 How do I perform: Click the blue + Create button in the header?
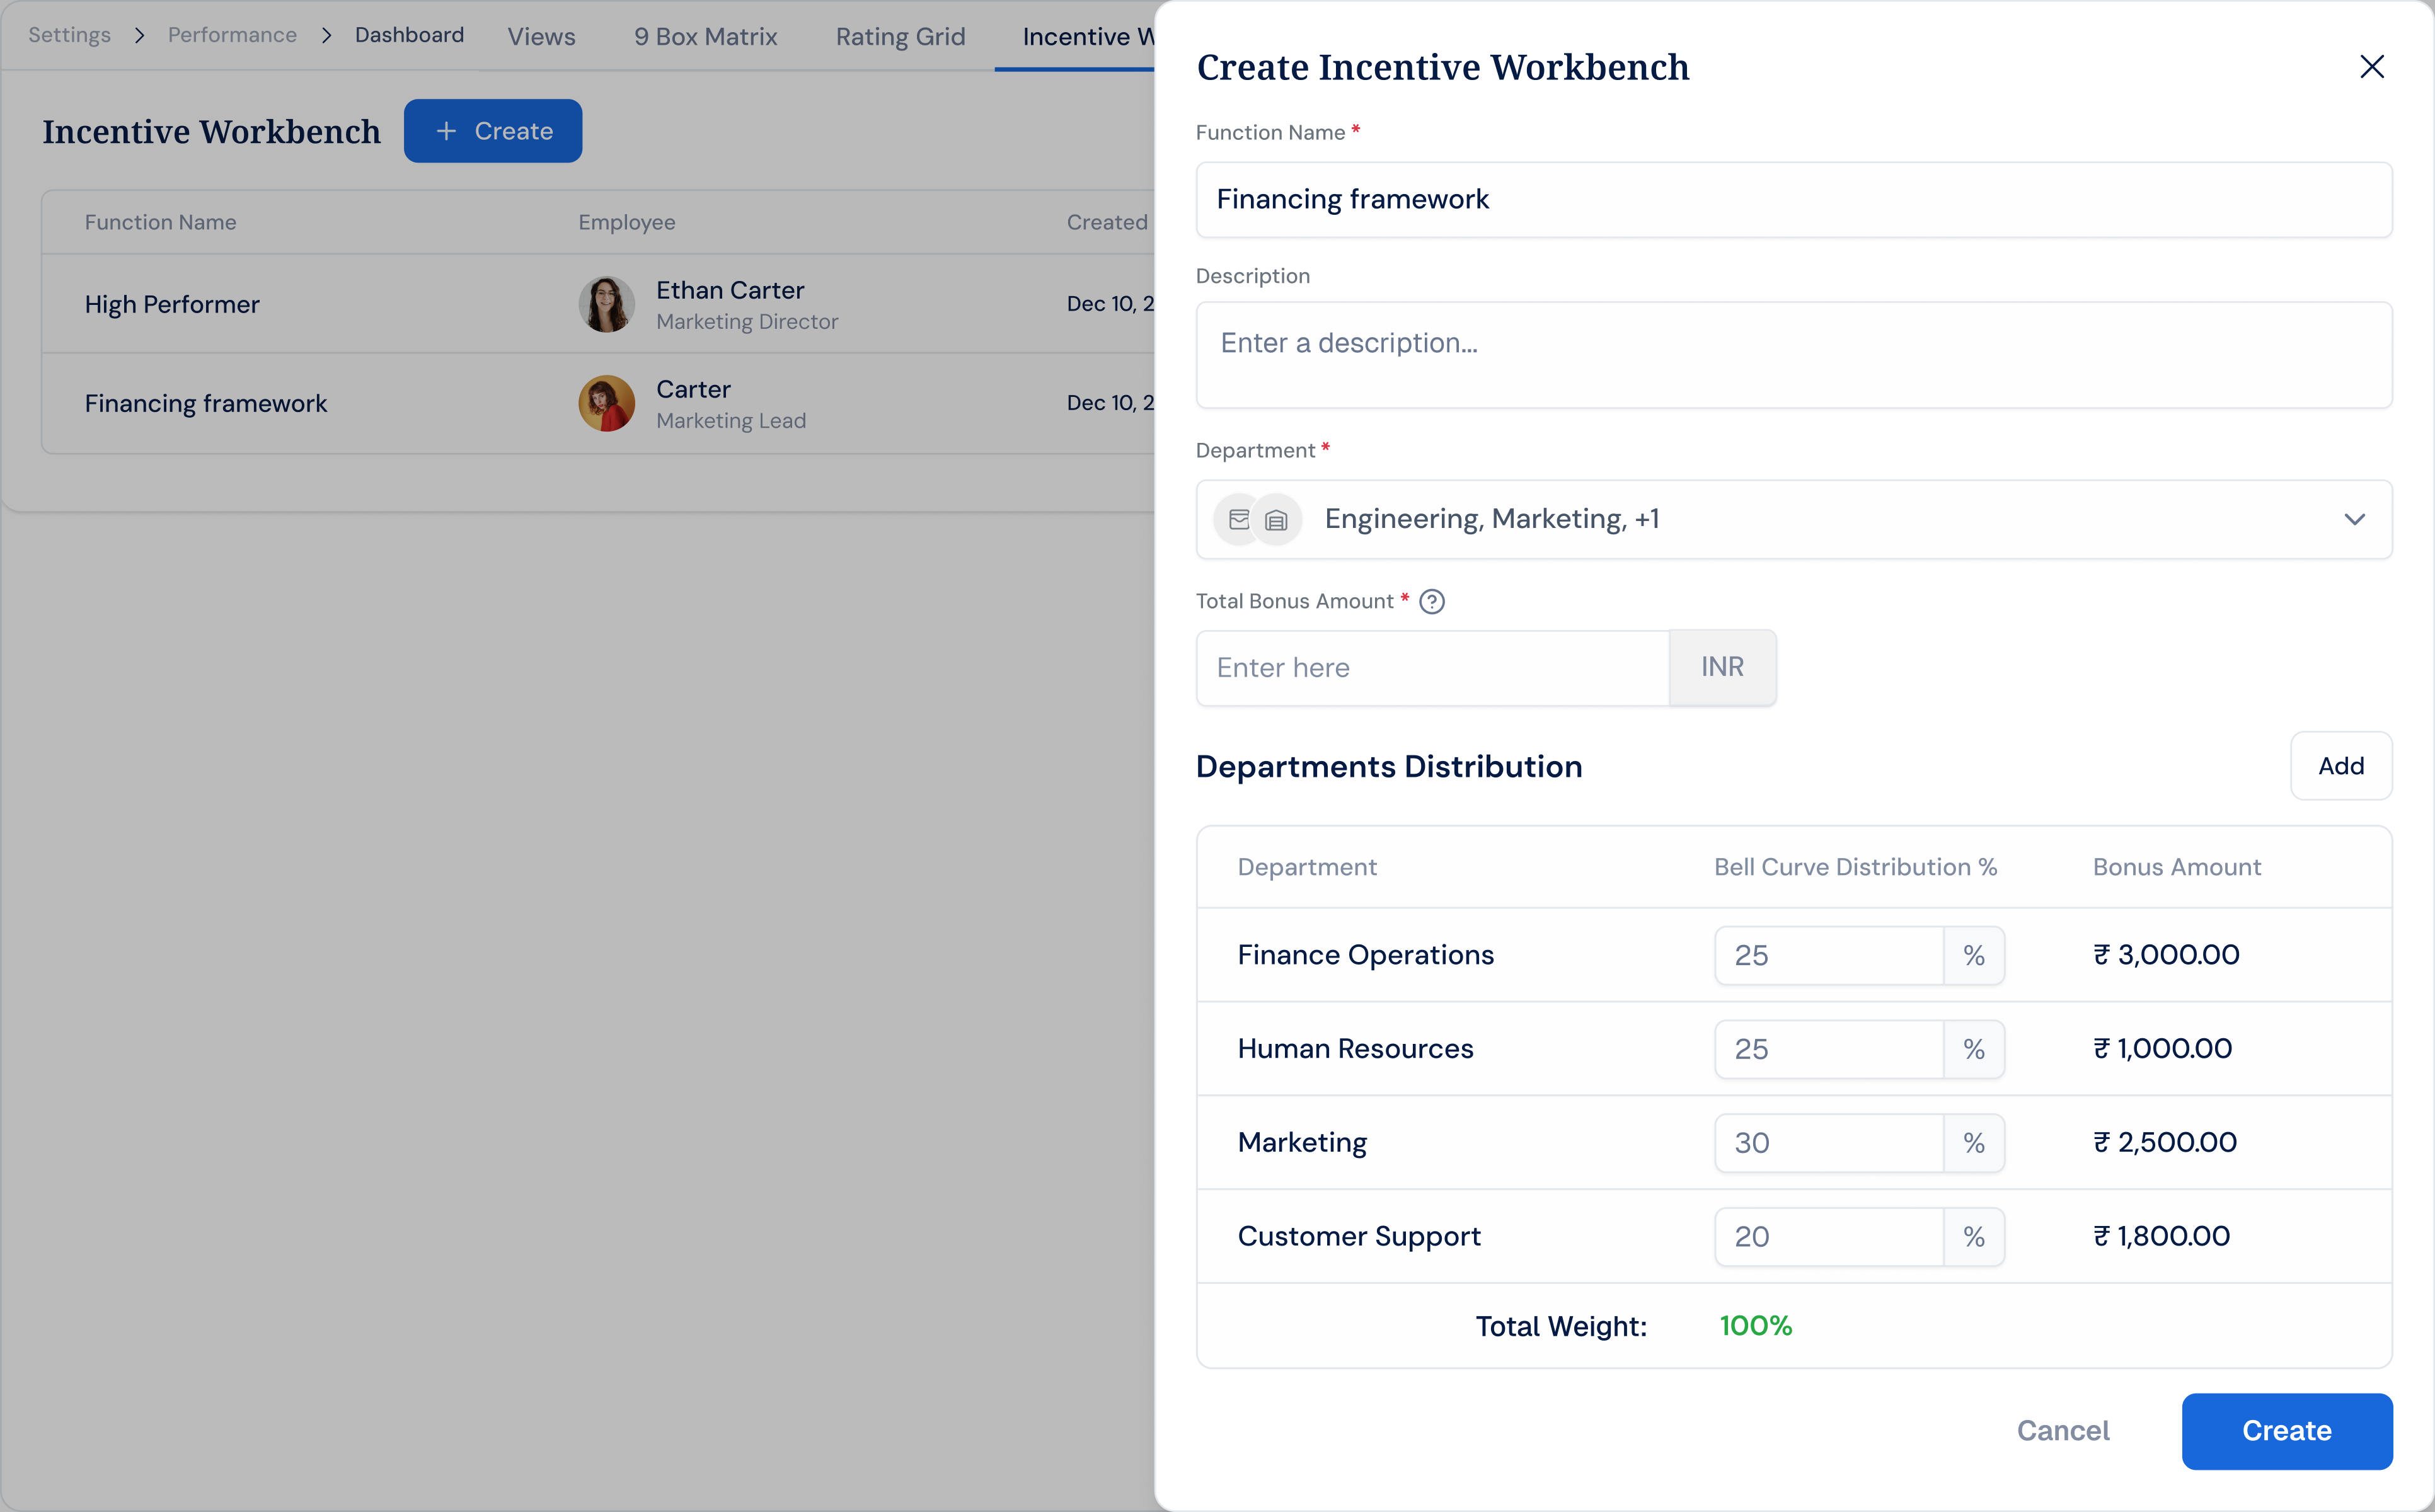coord(492,131)
